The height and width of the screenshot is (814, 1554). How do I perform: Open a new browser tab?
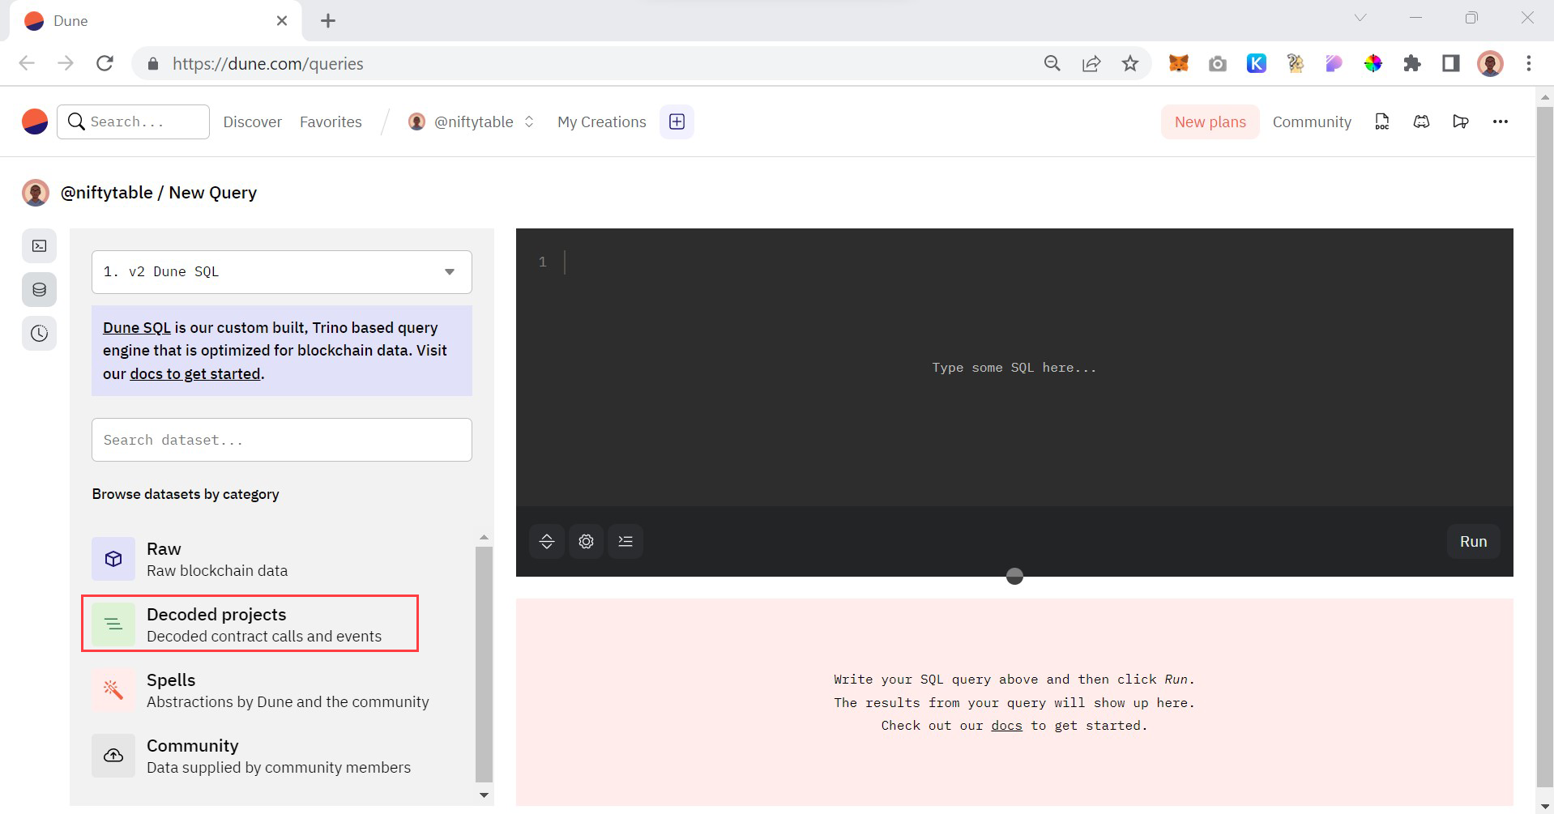328,21
